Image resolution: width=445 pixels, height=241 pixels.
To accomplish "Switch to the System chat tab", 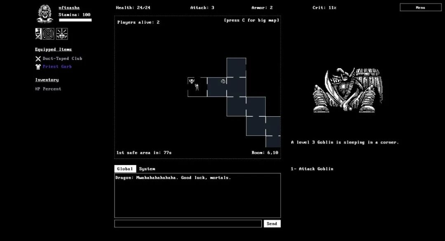I will [147, 169].
